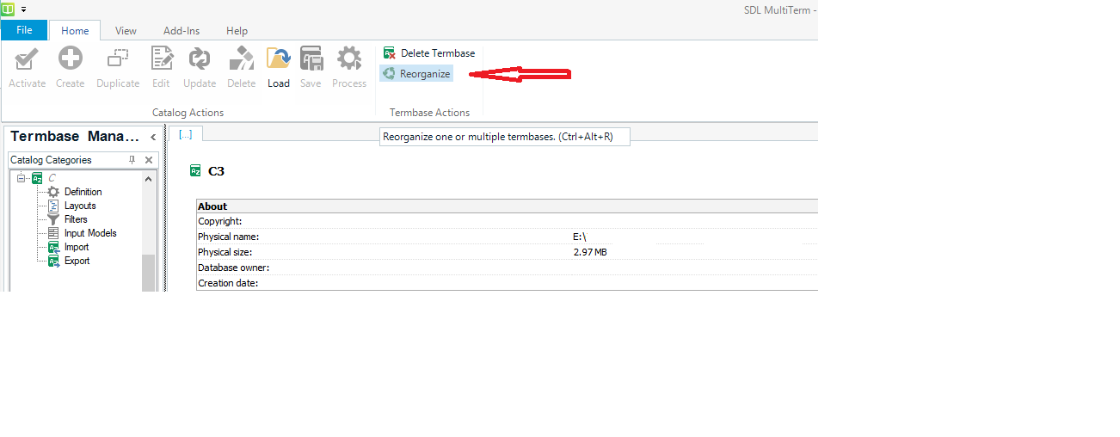Viewport: 1120px width, 437px height.
Task: Open the Quick Access Toolbar dropdown
Action: coord(23,9)
